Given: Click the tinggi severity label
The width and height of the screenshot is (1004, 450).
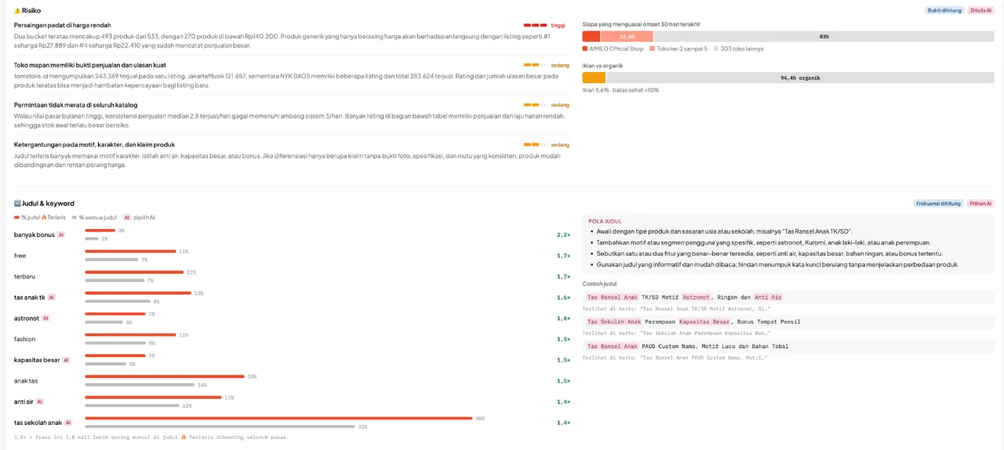Looking at the screenshot, I should (x=558, y=25).
